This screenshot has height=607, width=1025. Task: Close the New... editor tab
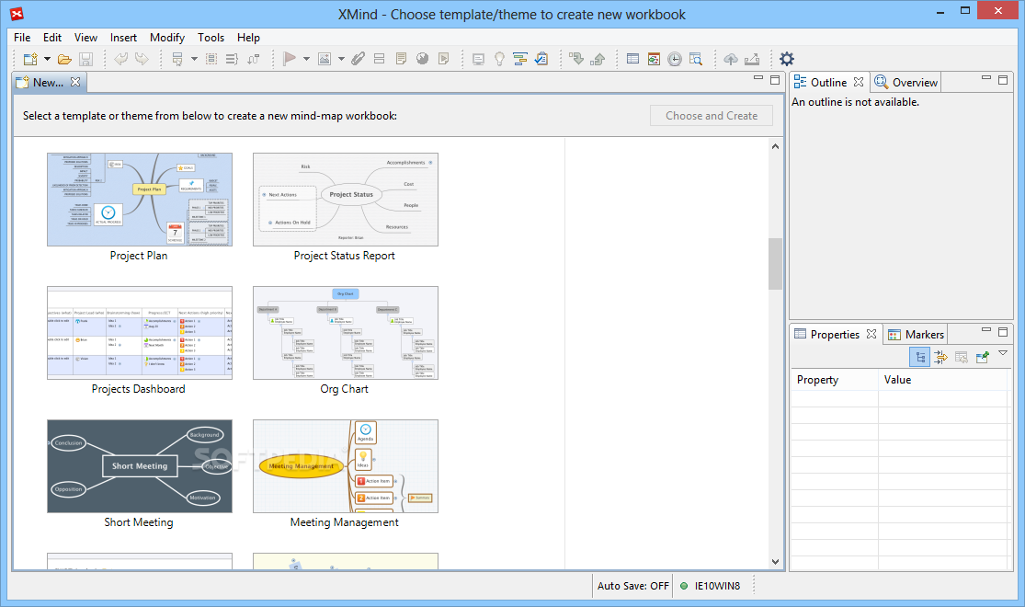coord(75,82)
